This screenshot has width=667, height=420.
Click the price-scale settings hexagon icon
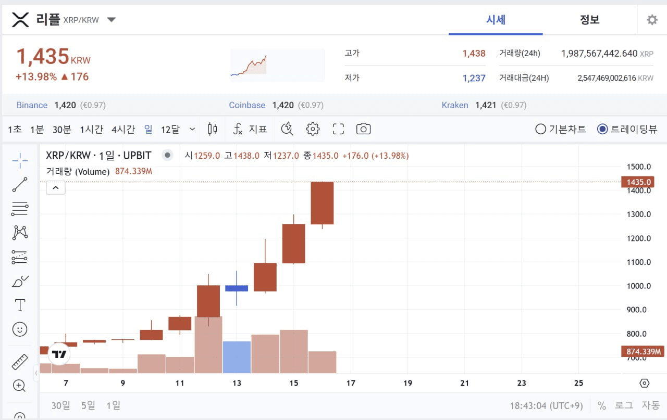644,383
